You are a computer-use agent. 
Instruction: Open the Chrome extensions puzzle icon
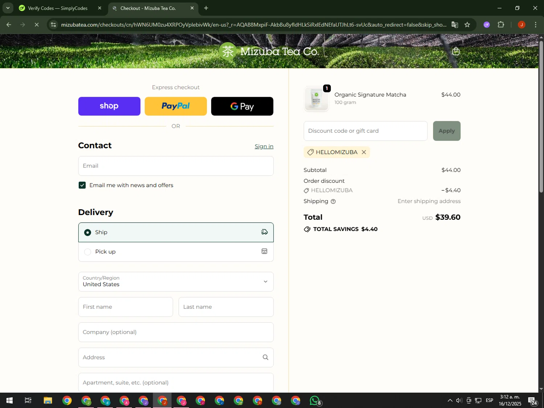[x=501, y=25]
